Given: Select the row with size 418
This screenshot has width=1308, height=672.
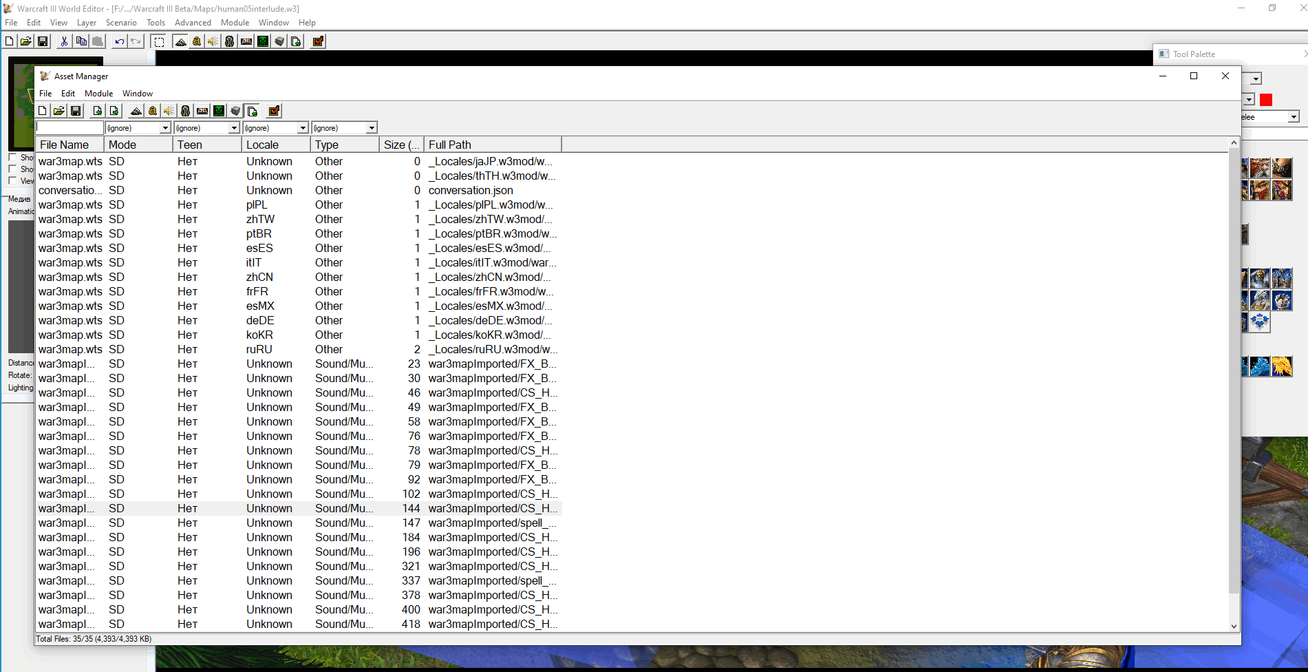Looking at the screenshot, I should pos(299,624).
